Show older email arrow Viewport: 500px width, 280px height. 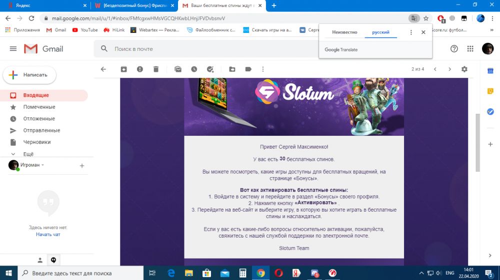pos(449,69)
